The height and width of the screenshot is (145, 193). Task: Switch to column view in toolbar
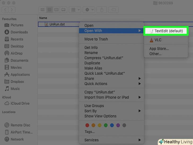pos(56,10)
